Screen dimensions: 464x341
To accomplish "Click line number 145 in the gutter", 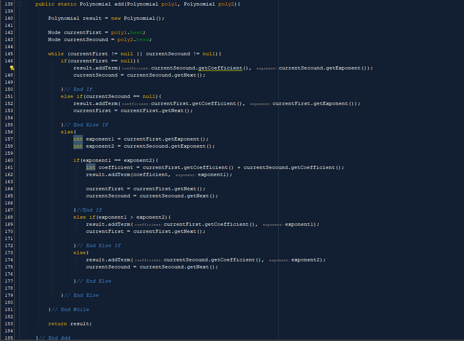I will tap(9, 54).
